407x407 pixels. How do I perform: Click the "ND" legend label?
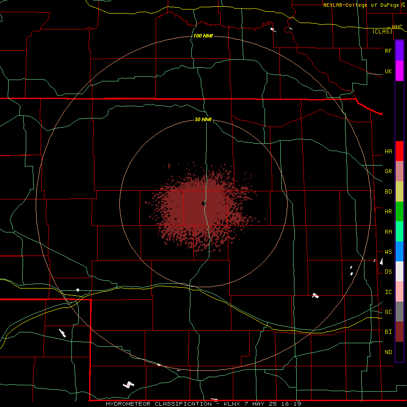click(x=388, y=352)
